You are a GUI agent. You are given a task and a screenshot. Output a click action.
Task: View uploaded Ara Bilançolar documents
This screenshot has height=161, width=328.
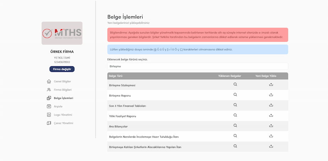tap(235, 126)
